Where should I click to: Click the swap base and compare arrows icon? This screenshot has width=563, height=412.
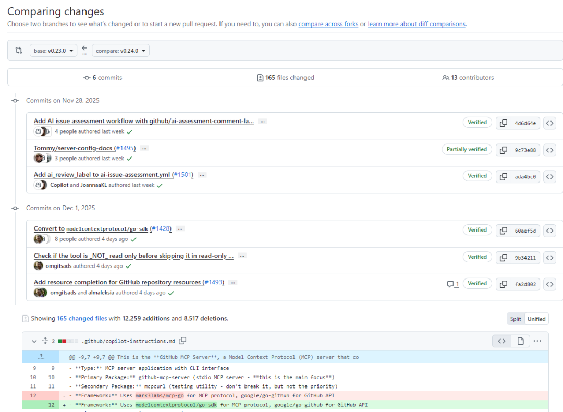click(19, 50)
